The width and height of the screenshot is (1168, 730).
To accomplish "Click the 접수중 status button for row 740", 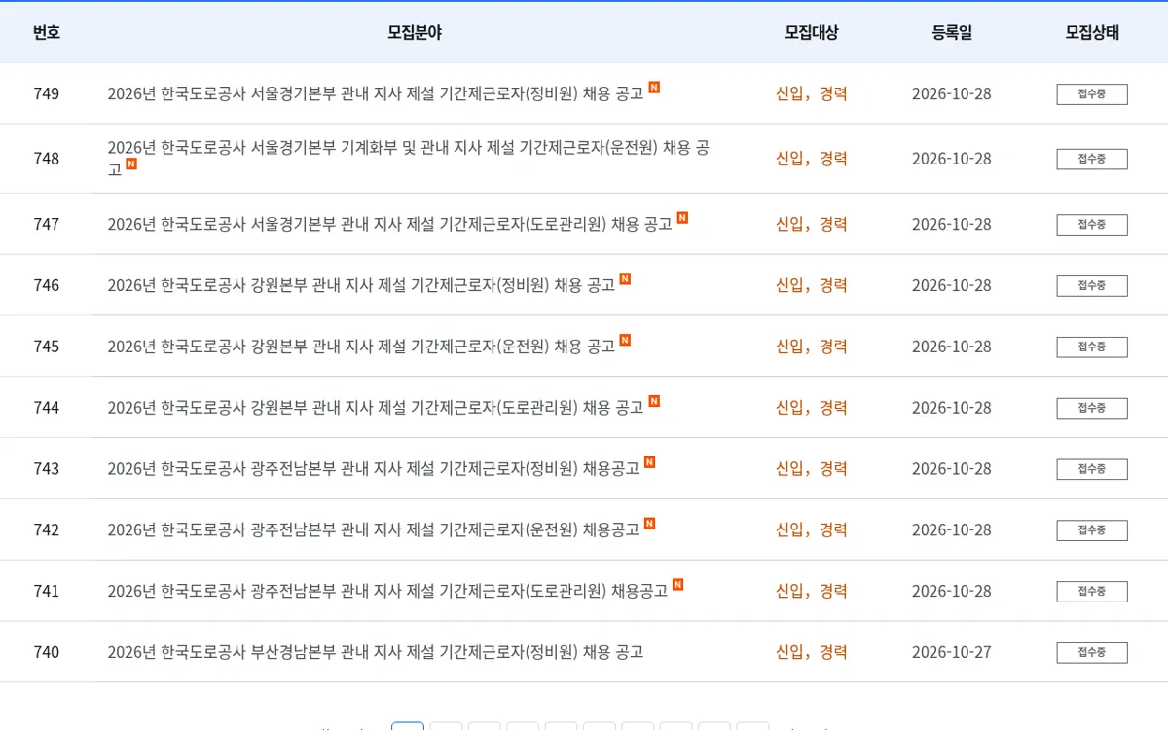I will pos(1092,653).
